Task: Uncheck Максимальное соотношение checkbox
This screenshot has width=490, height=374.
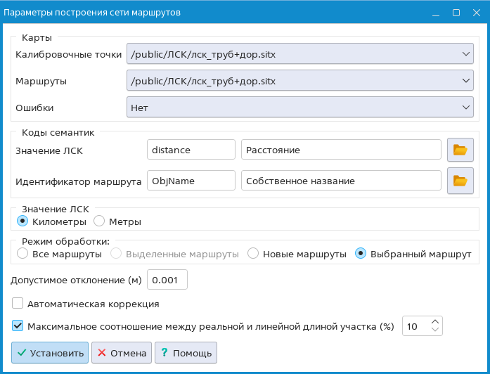Action: click(x=18, y=326)
